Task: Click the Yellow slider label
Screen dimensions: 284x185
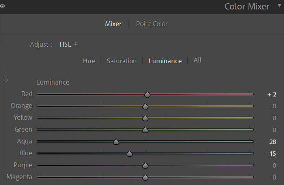Action: pyautogui.click(x=23, y=117)
